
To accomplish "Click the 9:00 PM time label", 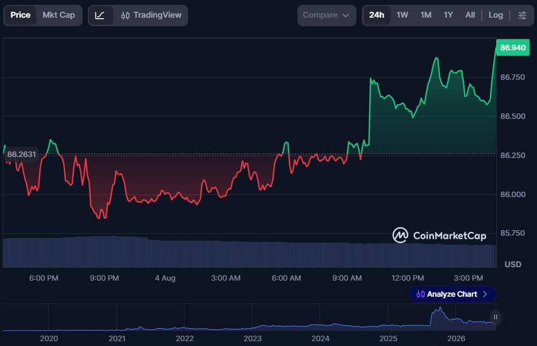I will [104, 278].
